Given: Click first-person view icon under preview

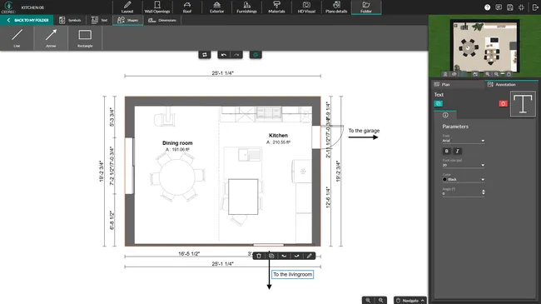Looking at the screenshot, I should 445,74.
